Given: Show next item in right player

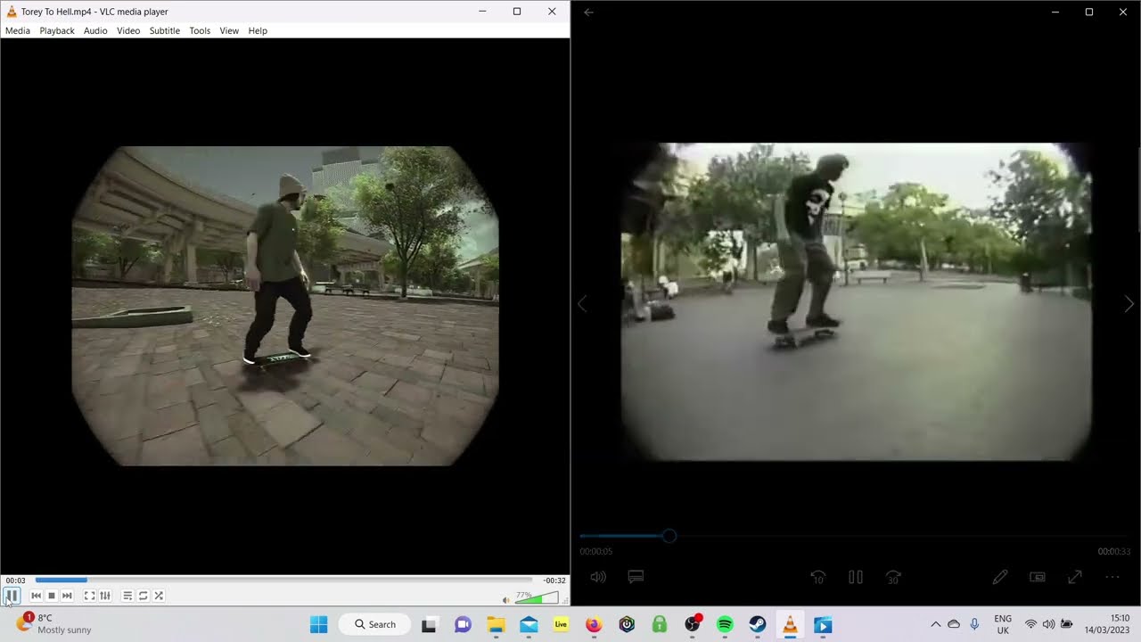Looking at the screenshot, I should click(1129, 304).
